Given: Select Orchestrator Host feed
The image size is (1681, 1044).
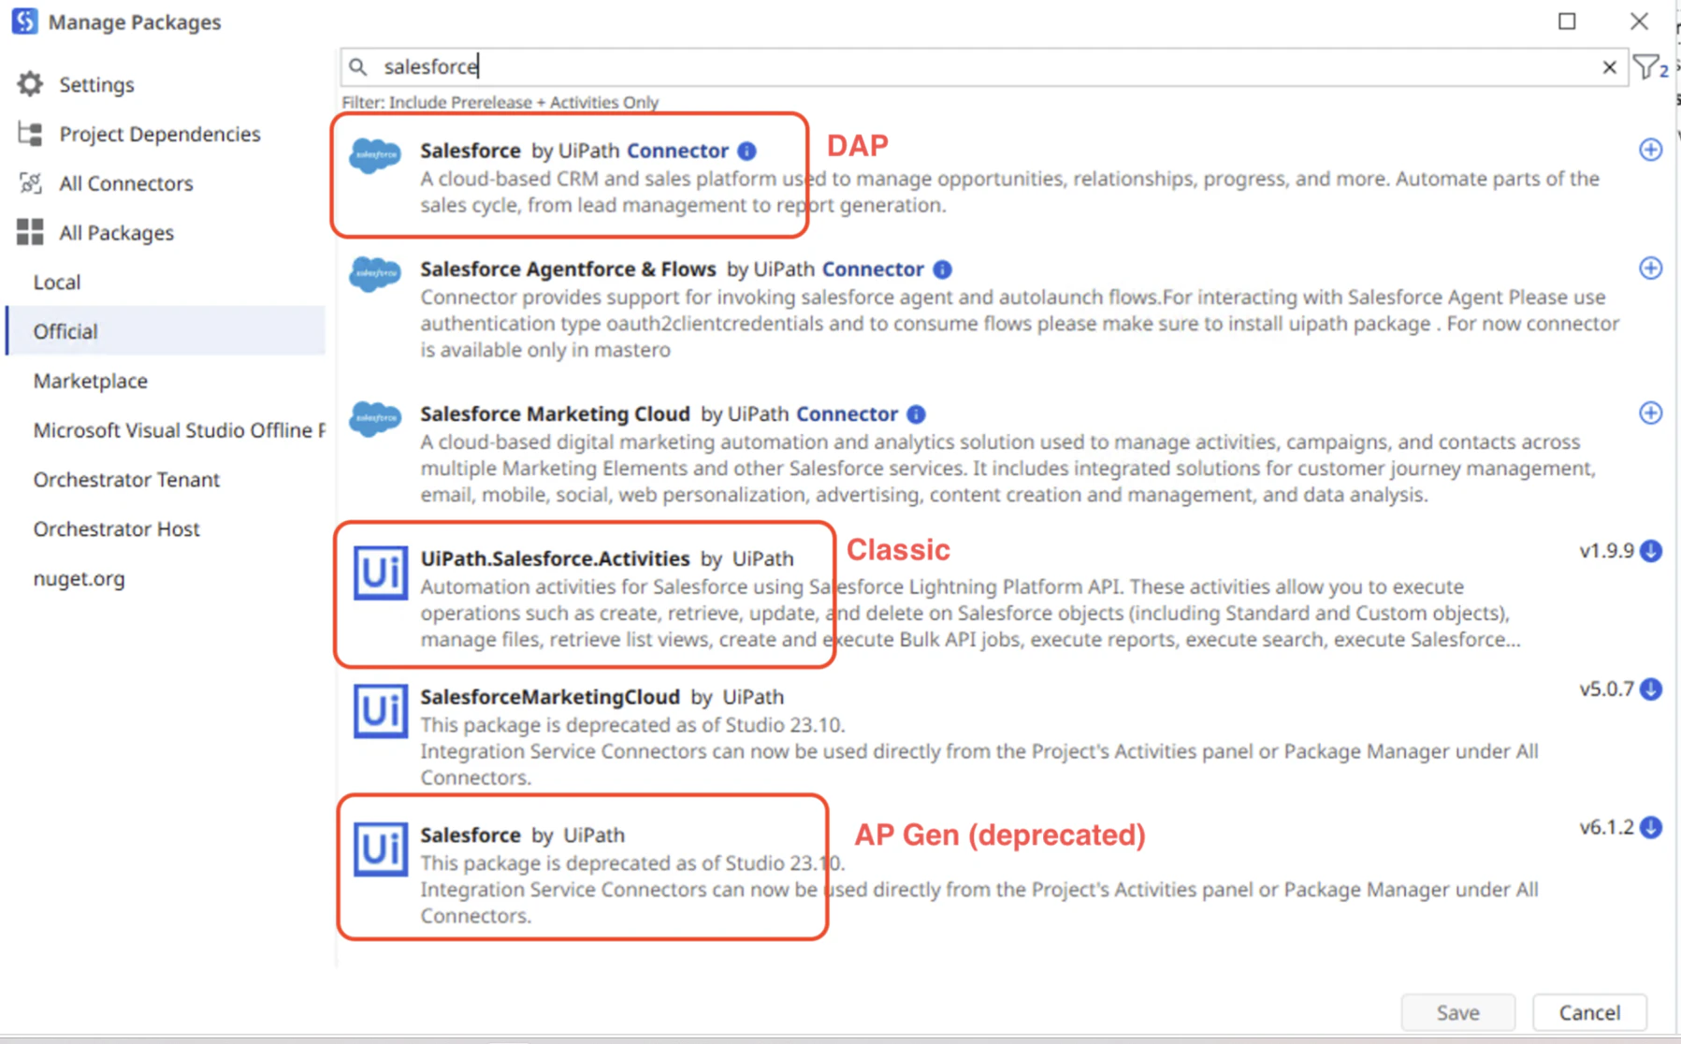Looking at the screenshot, I should pyautogui.click(x=116, y=529).
